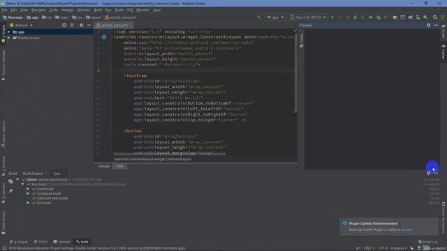Image resolution: width=447 pixels, height=251 pixels.
Task: Open Build panel gear settings
Action: (428, 173)
